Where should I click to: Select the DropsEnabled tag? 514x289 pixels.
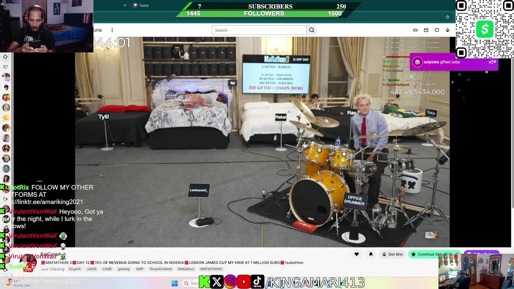(x=161, y=269)
